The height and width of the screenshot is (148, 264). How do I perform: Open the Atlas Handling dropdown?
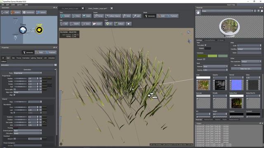tap(249, 49)
